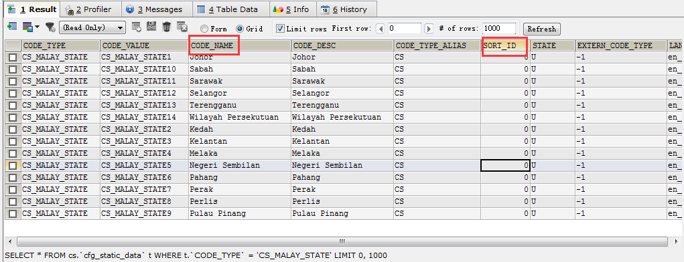Click the cancel changes icon
684x262 pixels.
(x=182, y=27)
